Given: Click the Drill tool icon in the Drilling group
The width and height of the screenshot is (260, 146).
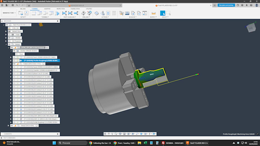Looking at the screenshot, I should pyautogui.click(x=83, y=13).
